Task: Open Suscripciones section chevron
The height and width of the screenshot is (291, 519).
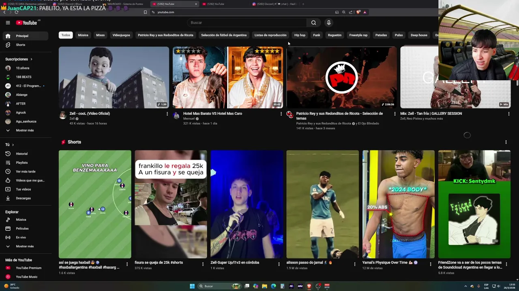Action: coord(31,59)
